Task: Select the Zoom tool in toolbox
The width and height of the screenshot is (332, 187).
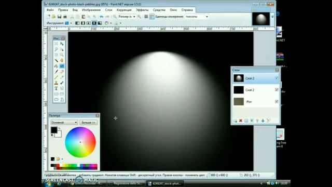Action: click(x=62, y=55)
